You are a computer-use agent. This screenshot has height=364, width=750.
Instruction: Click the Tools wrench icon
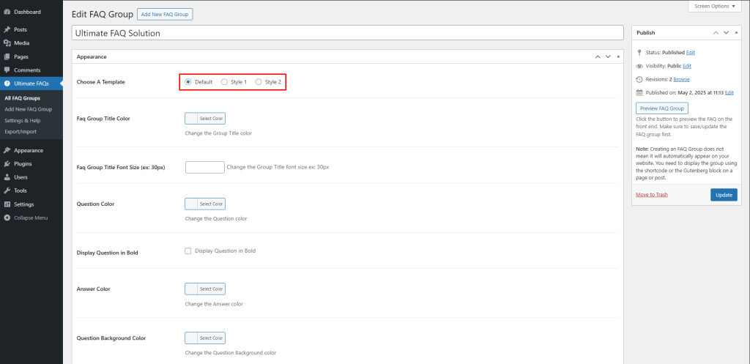coord(7,190)
